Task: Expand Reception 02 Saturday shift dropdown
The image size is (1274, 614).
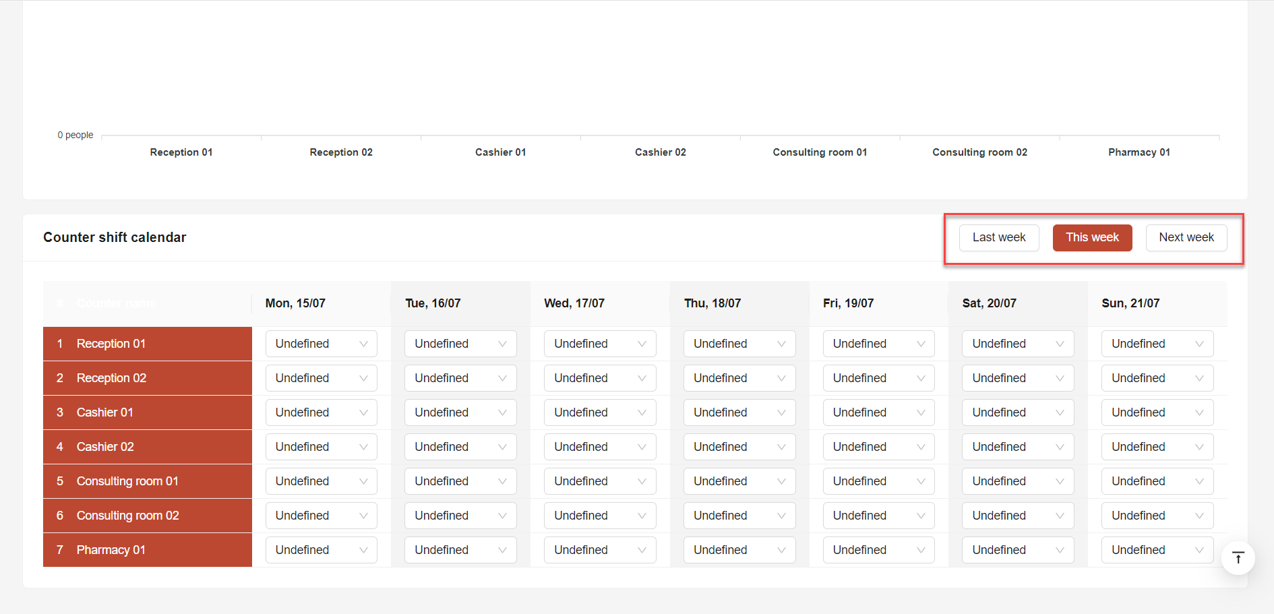Action: [1018, 378]
